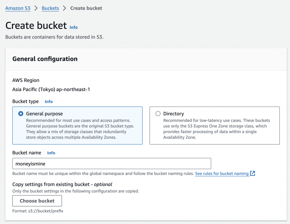Navigate to Buckets breadcrumb link
290x224 pixels.
[50, 8]
